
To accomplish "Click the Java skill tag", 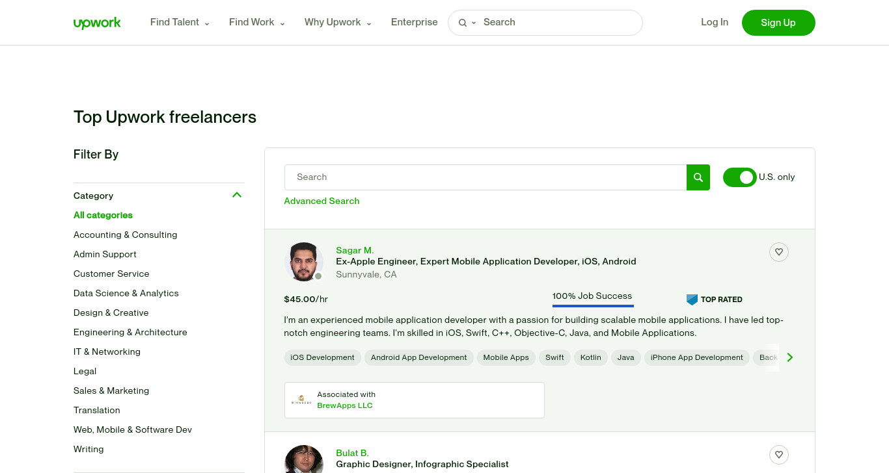I will [625, 357].
